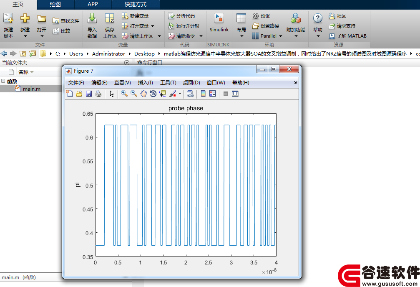This screenshot has height=287, width=420.
Task: Click the probe phase plot title
Action: [186, 108]
